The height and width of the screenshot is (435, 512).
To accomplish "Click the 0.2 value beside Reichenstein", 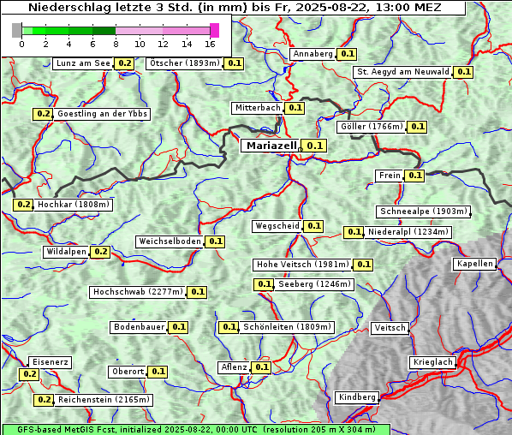I will point(44,400).
